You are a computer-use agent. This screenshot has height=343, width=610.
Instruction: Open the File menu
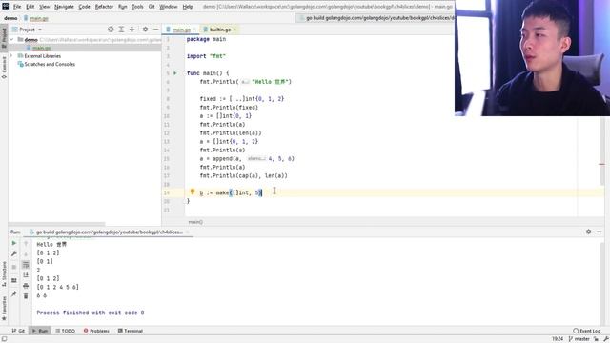click(17, 7)
